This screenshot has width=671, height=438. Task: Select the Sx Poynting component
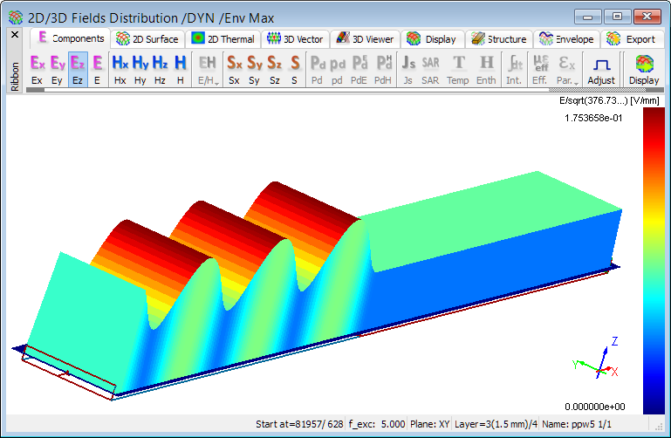[x=234, y=69]
